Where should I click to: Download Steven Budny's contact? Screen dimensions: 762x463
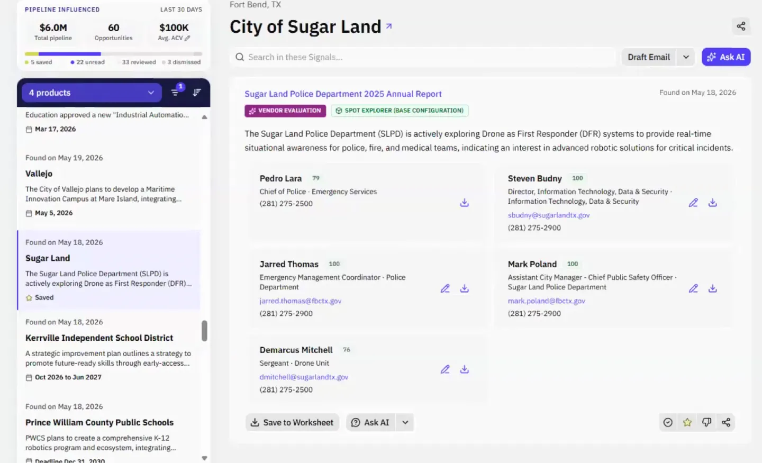tap(713, 203)
